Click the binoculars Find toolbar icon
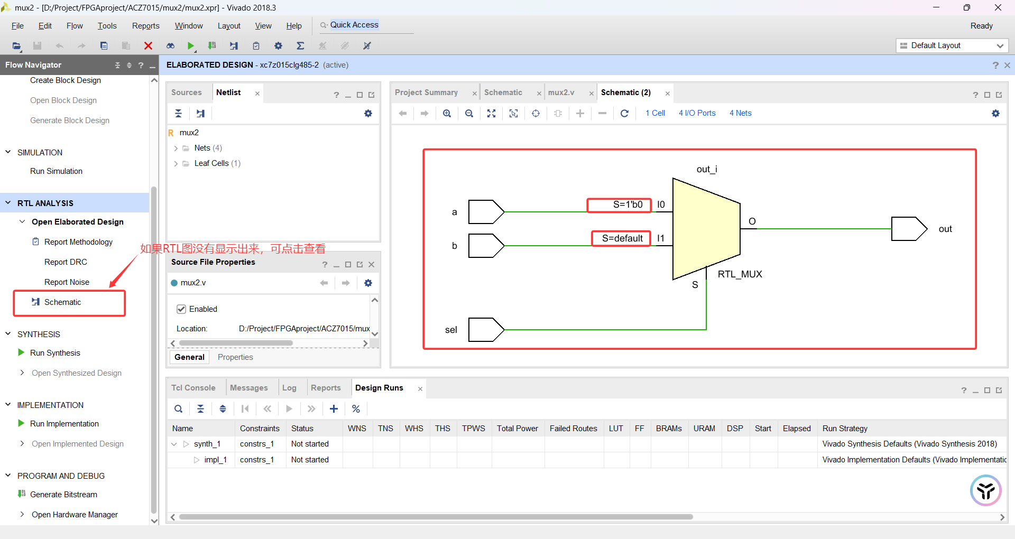Image resolution: width=1015 pixels, height=539 pixels. click(170, 46)
